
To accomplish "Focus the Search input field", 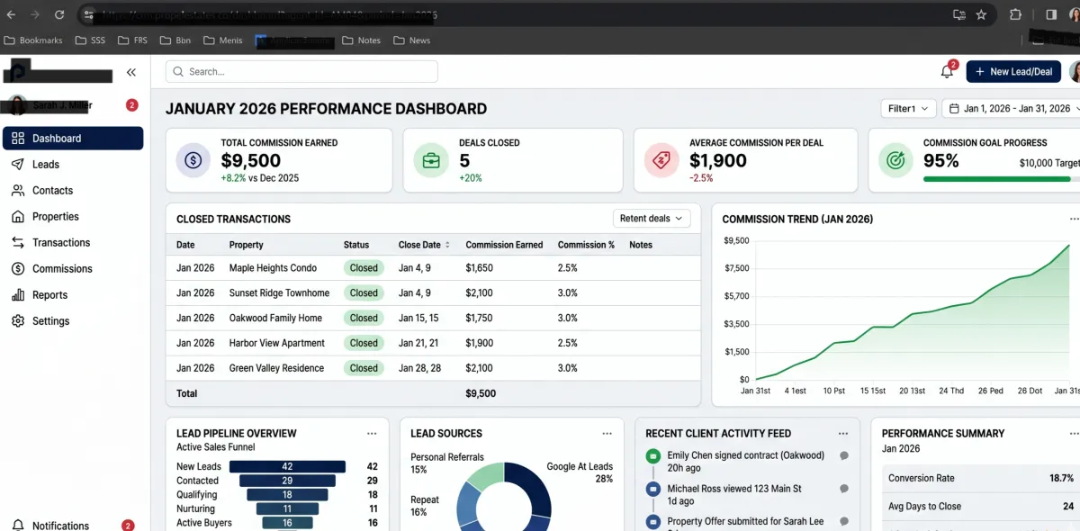I will 301,72.
